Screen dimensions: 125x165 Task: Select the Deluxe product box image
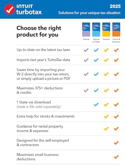[86, 30]
